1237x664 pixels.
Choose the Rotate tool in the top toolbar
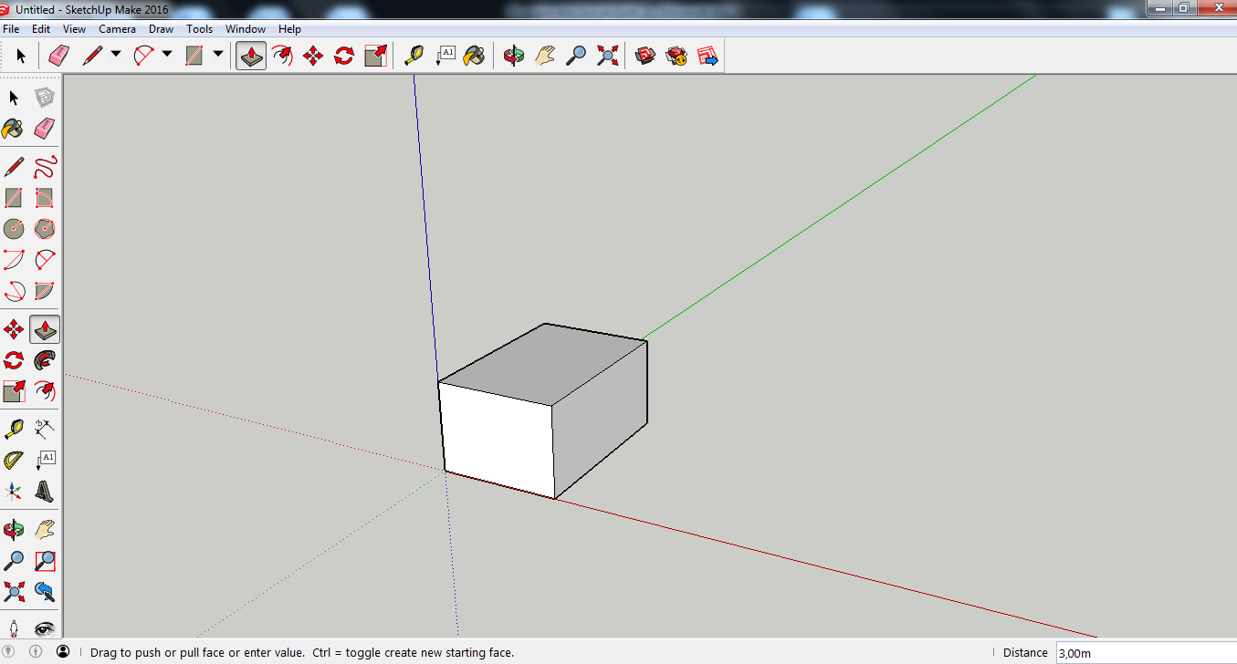pos(344,56)
